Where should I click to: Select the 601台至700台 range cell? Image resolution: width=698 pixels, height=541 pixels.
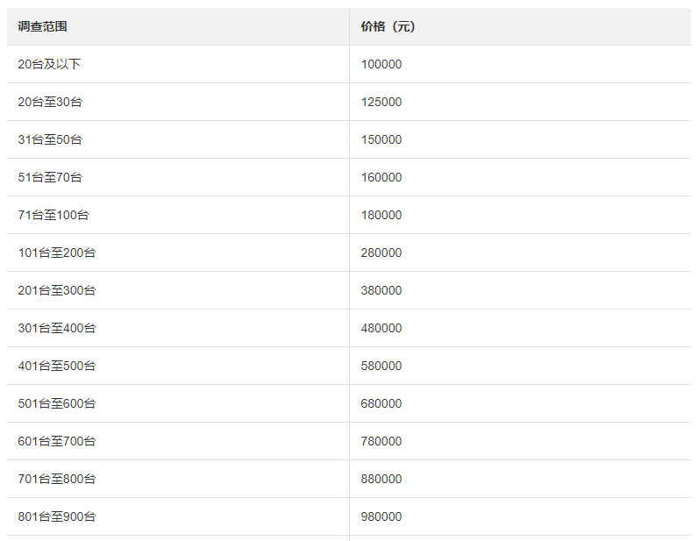[x=57, y=441]
